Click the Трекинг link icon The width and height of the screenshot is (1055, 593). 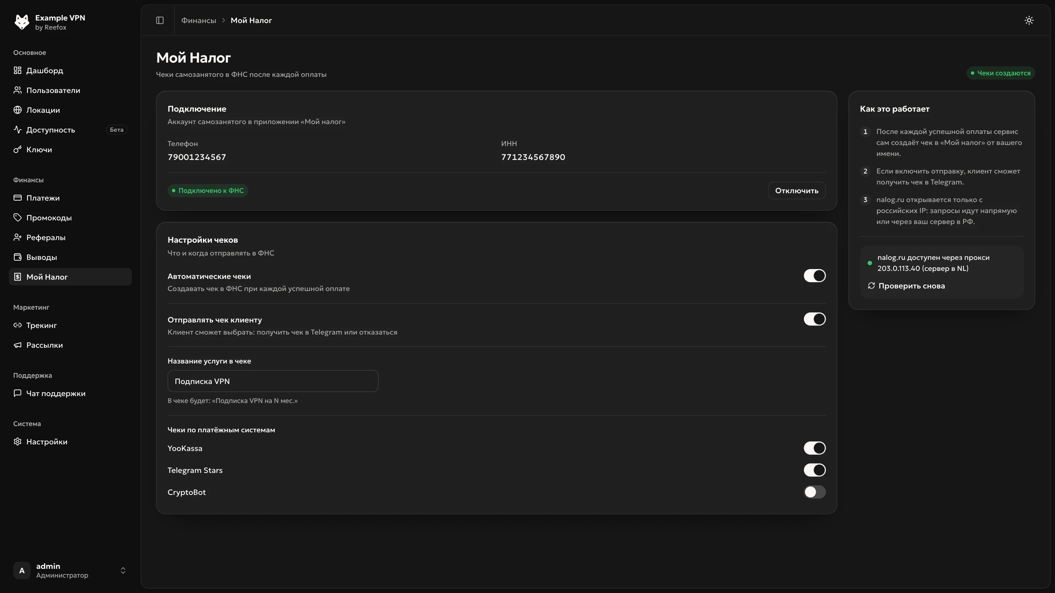17,325
